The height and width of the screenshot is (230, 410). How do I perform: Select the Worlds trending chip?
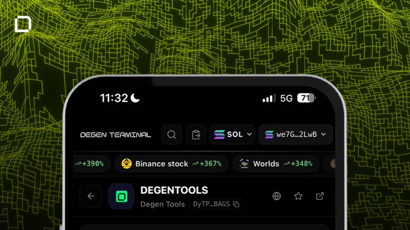point(276,163)
